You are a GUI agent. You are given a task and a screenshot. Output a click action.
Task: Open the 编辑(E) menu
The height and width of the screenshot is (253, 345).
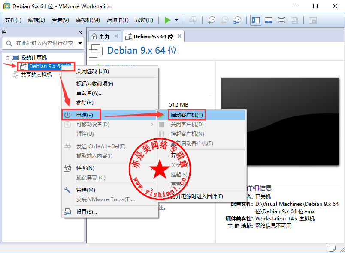(x=36, y=20)
